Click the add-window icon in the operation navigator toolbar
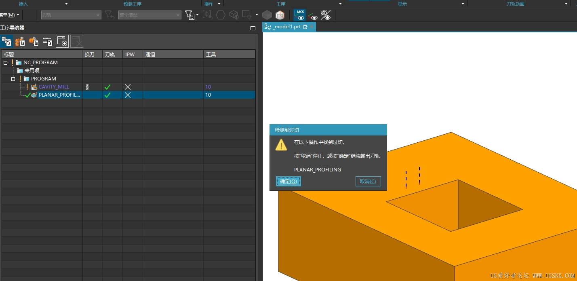The height and width of the screenshot is (281, 577). tap(62, 41)
